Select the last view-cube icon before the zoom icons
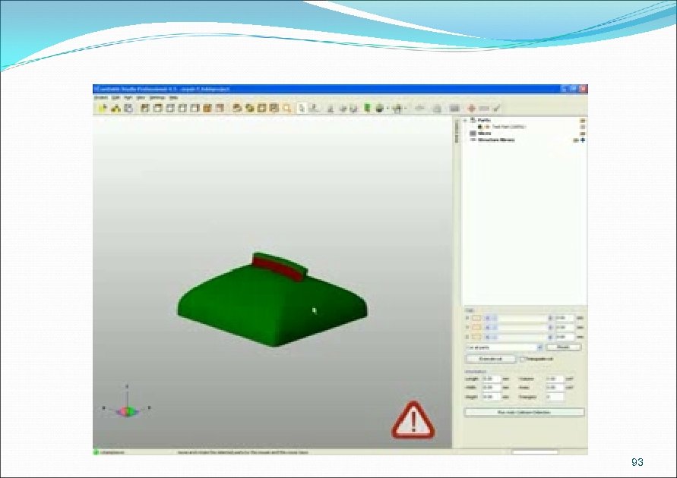Screen dimensions: 677x478 220,108
